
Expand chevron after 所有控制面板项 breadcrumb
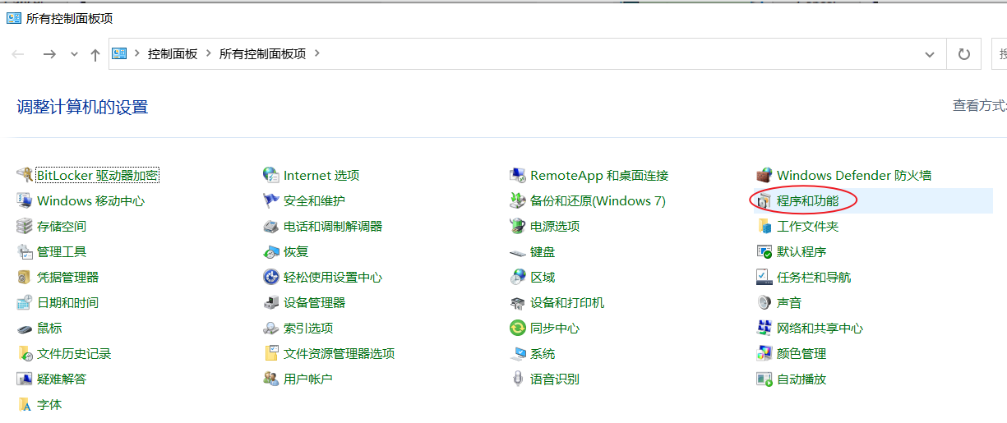[x=317, y=53]
